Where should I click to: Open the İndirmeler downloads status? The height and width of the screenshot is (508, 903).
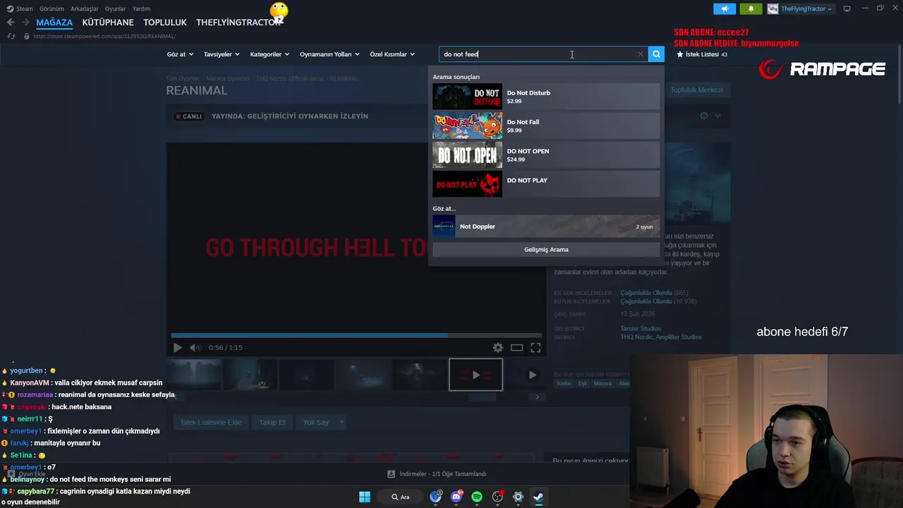pos(437,474)
